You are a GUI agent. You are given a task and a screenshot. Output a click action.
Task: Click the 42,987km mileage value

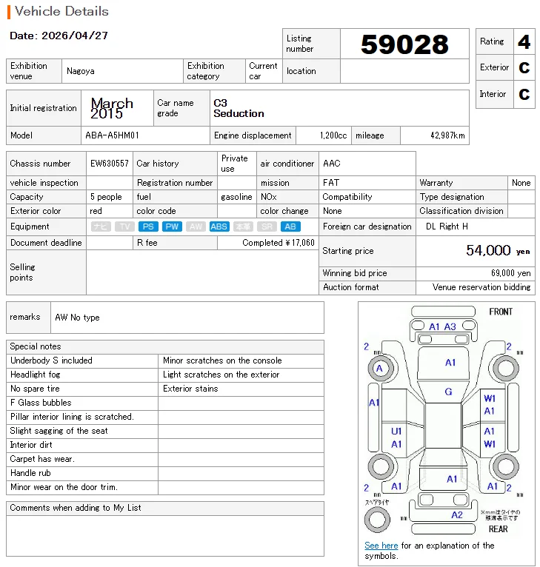[x=447, y=135]
